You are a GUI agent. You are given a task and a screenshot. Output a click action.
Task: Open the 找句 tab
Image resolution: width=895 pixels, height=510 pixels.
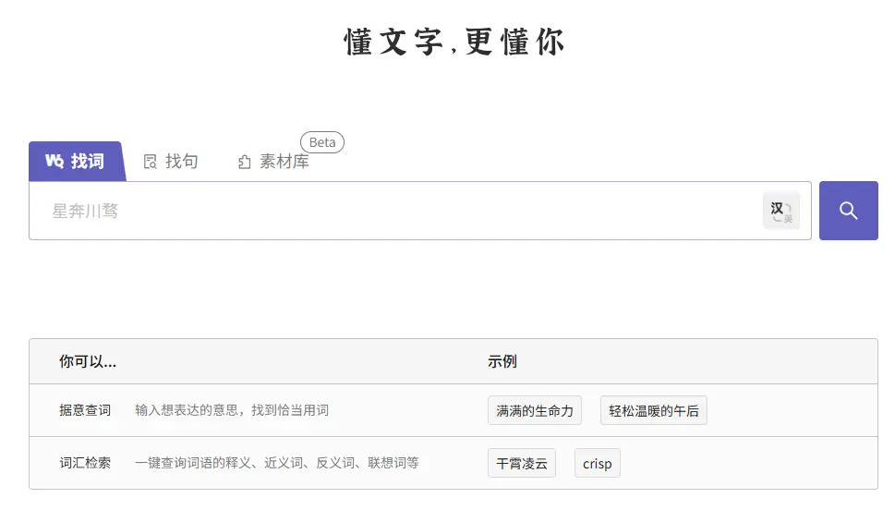coord(181,162)
